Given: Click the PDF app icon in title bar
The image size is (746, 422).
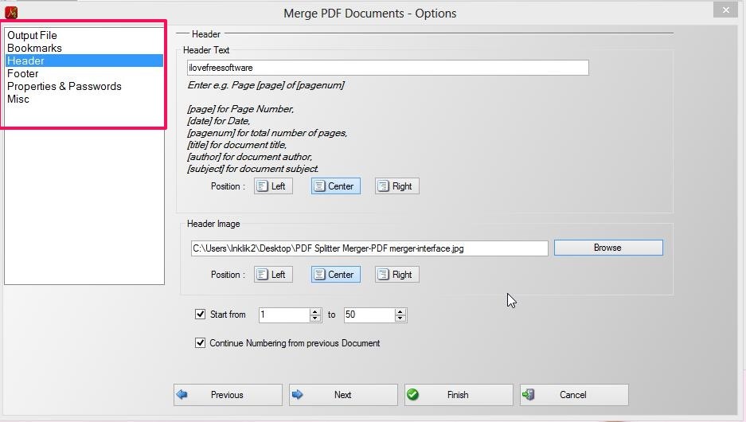Looking at the screenshot, I should click(x=11, y=12).
